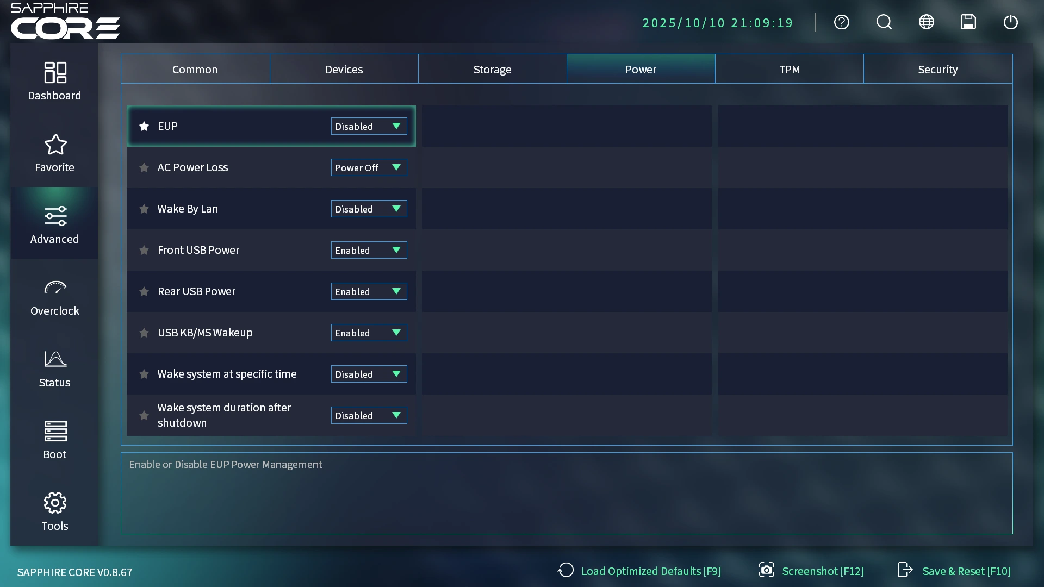Expand USB KB/MS Wakeup dropdown
Screen dimensions: 1044x587
pos(369,333)
